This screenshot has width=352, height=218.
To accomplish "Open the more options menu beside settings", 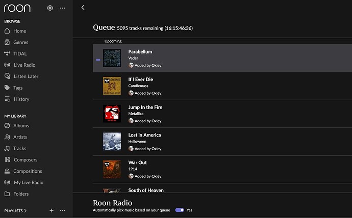I will click(62, 8).
